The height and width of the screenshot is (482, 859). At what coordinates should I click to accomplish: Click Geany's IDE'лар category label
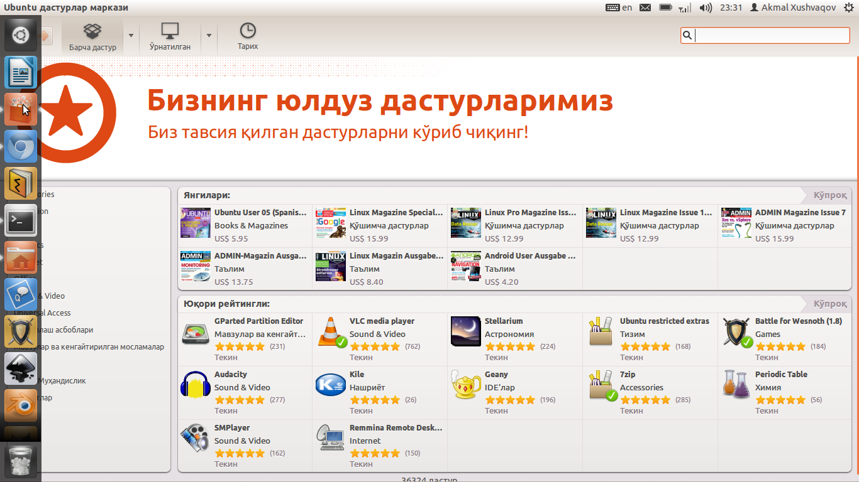click(500, 387)
